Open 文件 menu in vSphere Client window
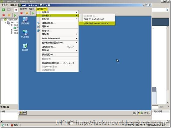 tap(5, 5)
